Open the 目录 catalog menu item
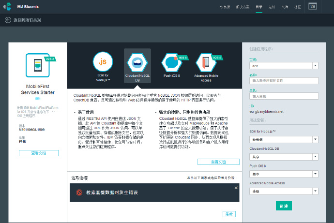334x223 pixels. (x=259, y=7)
